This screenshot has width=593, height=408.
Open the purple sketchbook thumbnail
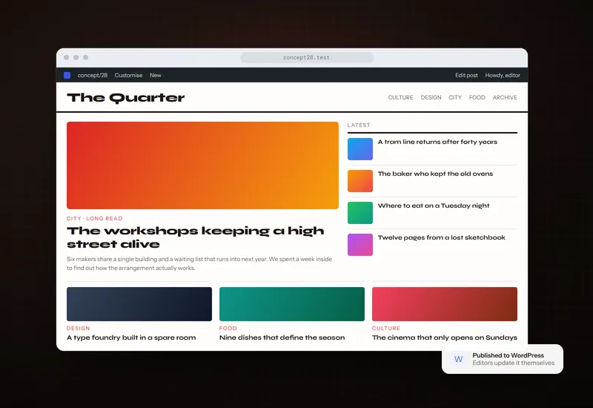coord(360,245)
